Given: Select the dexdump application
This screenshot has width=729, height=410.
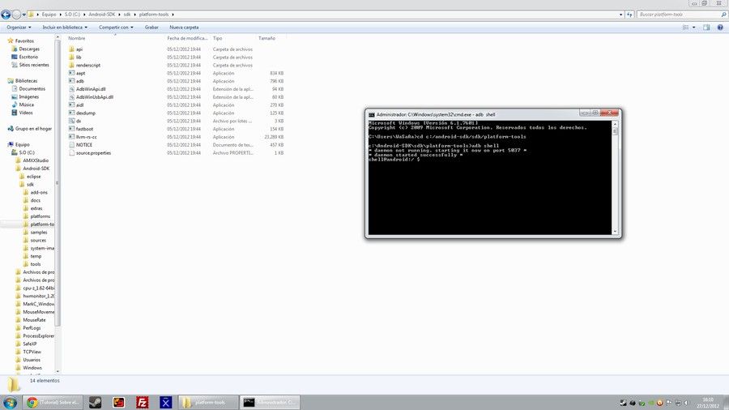Looking at the screenshot, I should (86, 113).
